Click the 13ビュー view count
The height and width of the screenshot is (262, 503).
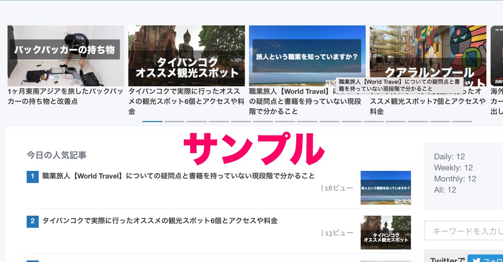pos(337,233)
